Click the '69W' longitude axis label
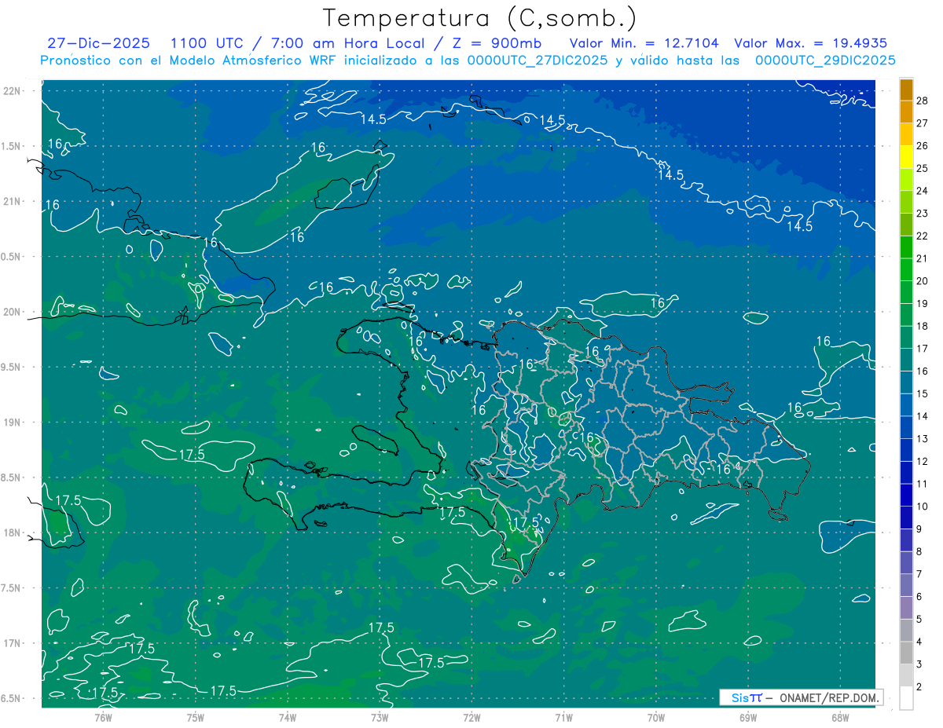943x728 pixels. 747,717
